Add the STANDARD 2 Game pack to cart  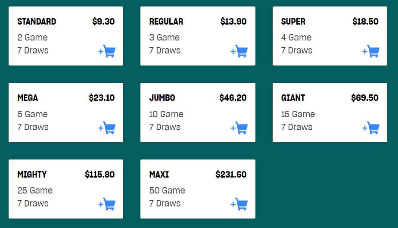coord(107,51)
